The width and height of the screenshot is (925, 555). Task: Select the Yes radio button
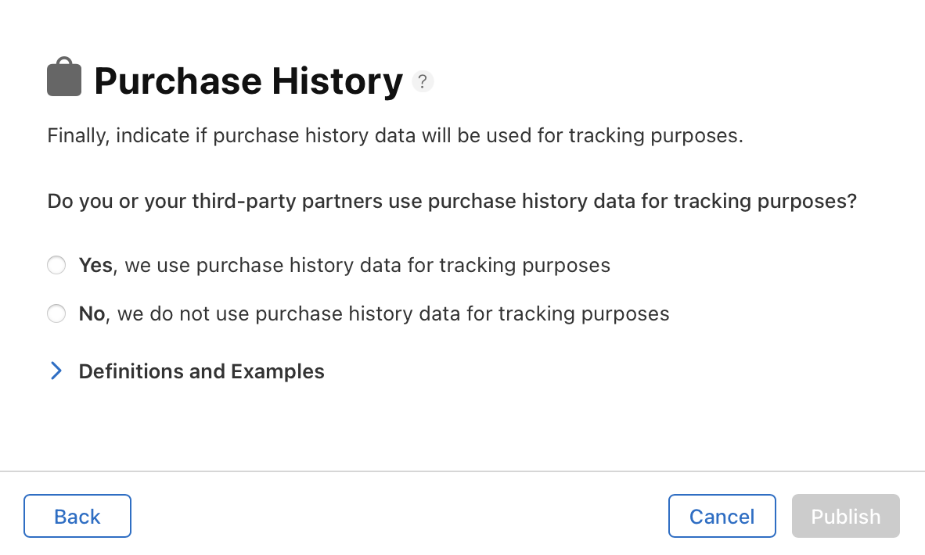(56, 266)
